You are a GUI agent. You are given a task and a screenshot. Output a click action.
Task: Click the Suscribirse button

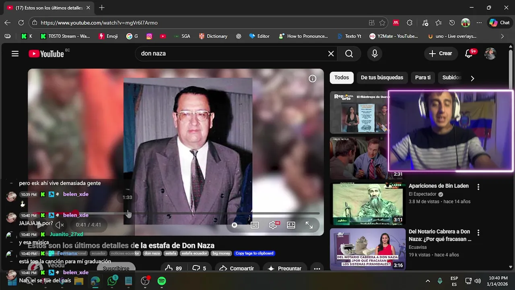tap(116, 268)
